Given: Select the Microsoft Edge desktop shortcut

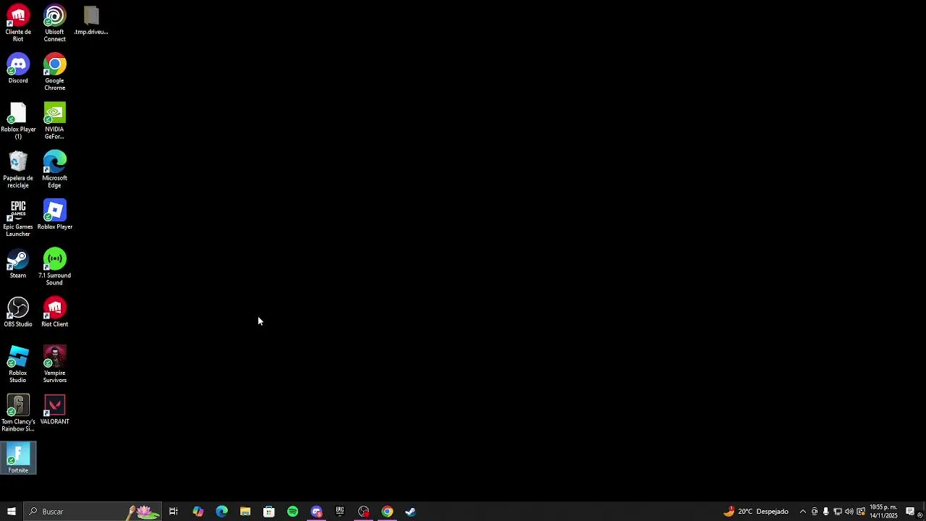Looking at the screenshot, I should point(54,169).
